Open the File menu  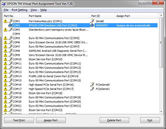click(6, 10)
